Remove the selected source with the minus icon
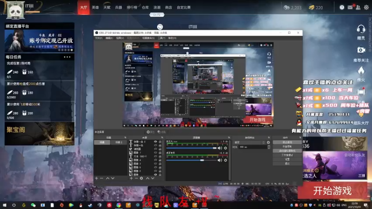This screenshot has height=209, width=372. [136, 178]
